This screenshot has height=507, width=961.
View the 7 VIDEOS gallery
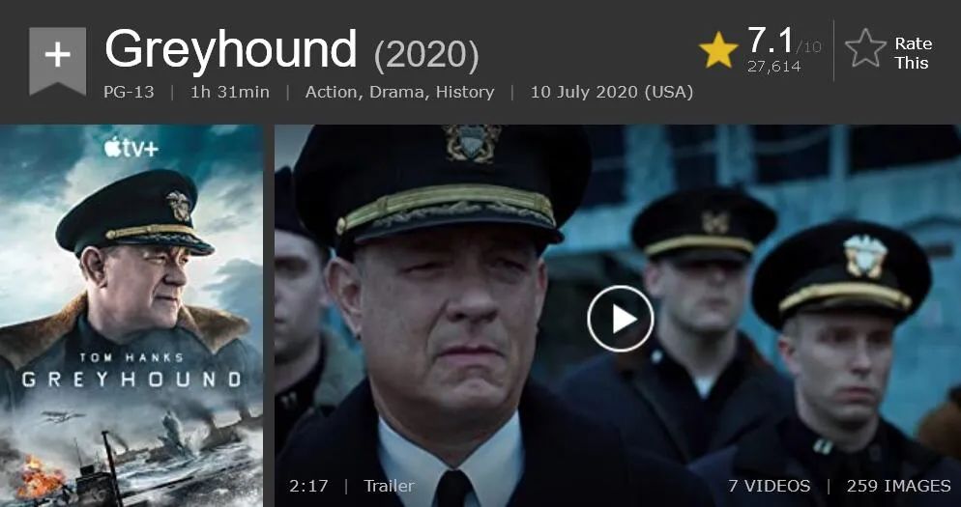[770, 486]
